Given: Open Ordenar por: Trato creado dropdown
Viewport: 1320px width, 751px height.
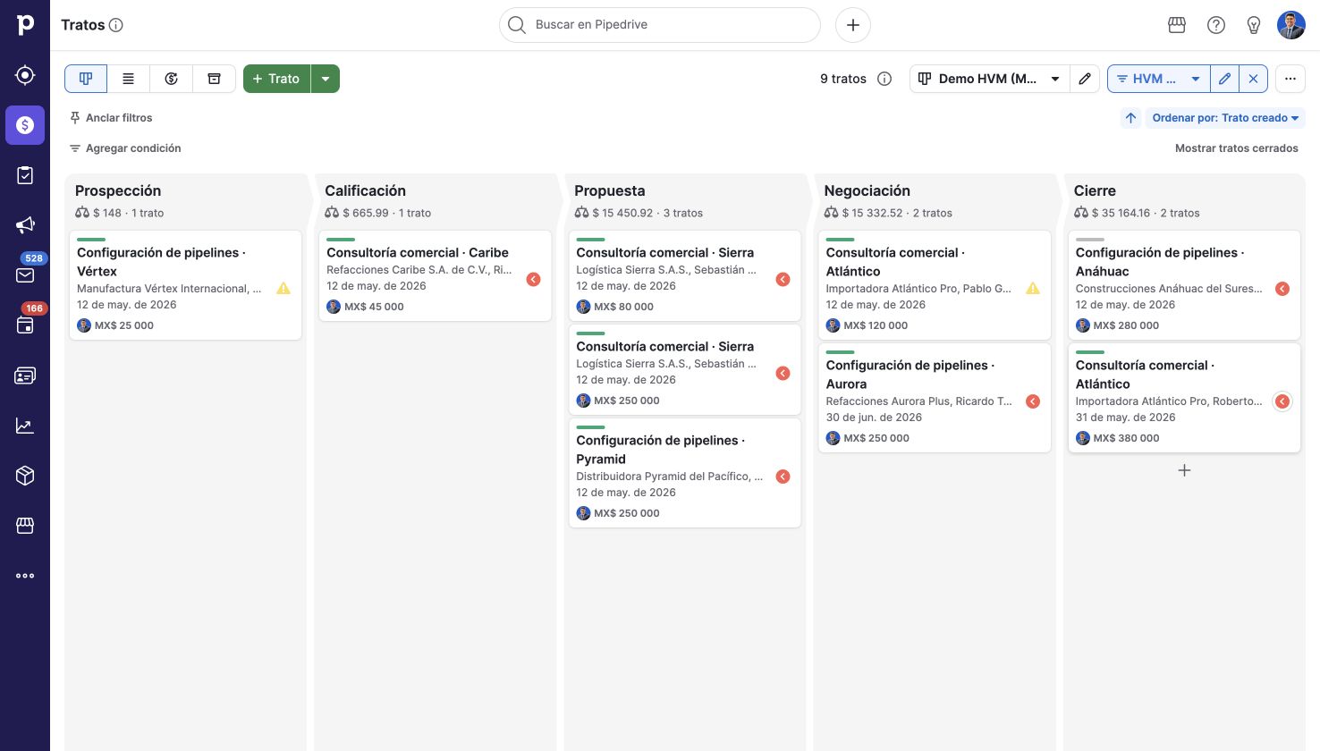Looking at the screenshot, I should point(1225,118).
